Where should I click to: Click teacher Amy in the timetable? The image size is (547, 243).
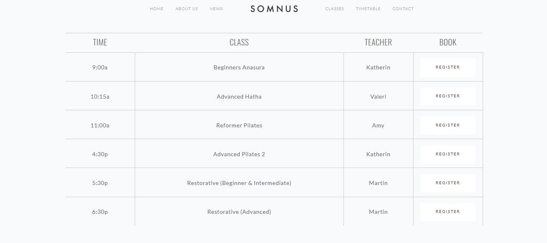(x=378, y=125)
